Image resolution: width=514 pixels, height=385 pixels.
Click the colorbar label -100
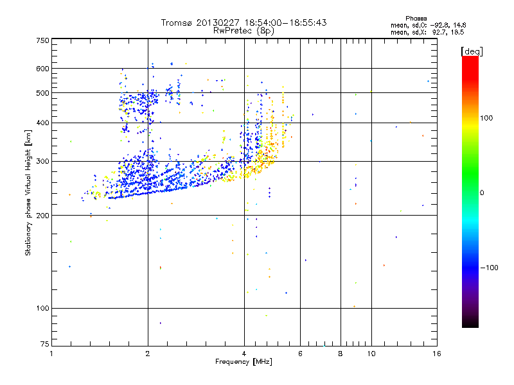click(489, 268)
